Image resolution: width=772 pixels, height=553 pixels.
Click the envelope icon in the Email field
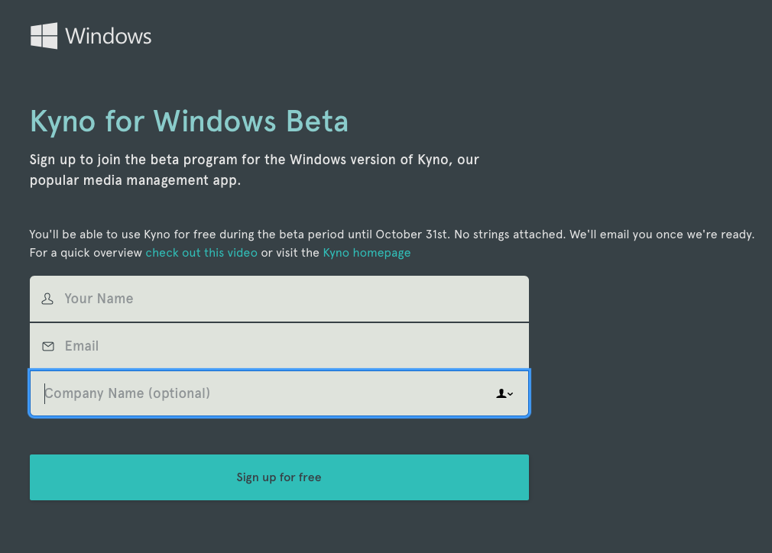(48, 346)
